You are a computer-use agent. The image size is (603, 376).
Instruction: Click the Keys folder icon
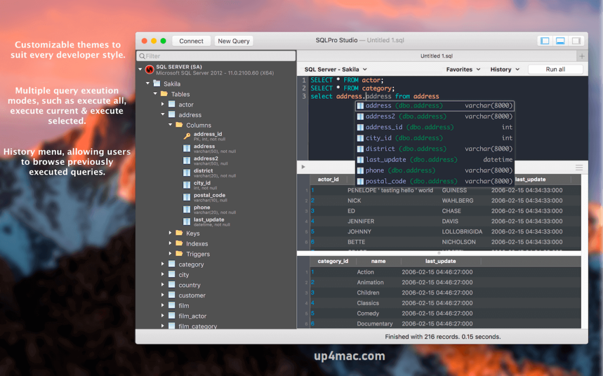click(178, 233)
